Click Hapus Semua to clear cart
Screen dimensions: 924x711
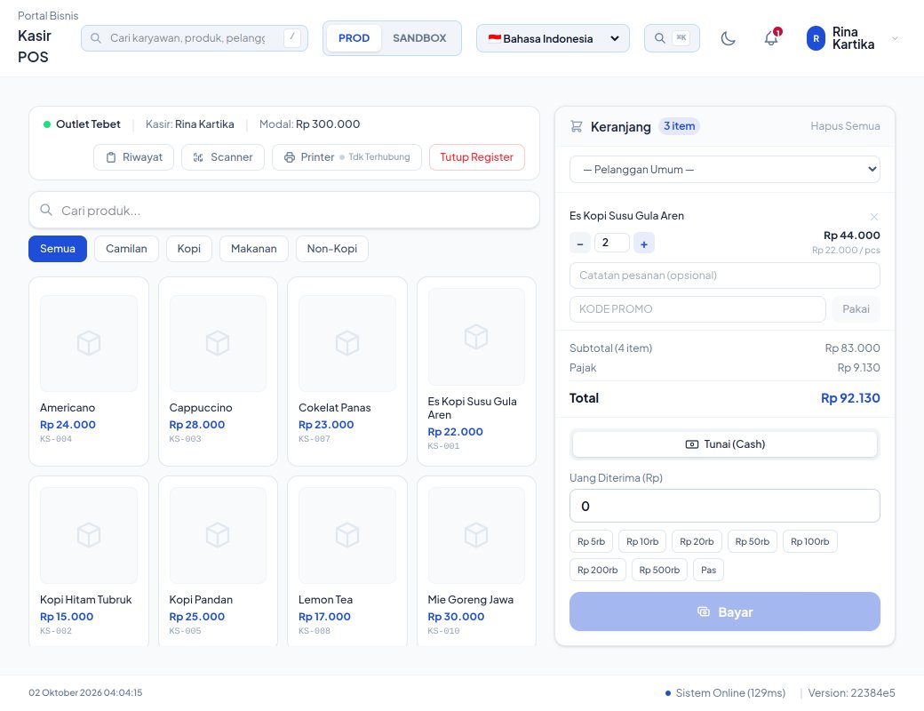point(845,126)
